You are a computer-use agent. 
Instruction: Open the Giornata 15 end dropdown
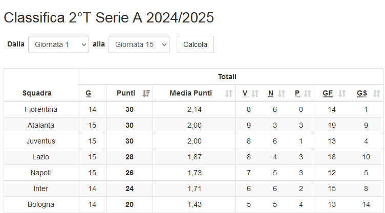pos(139,44)
